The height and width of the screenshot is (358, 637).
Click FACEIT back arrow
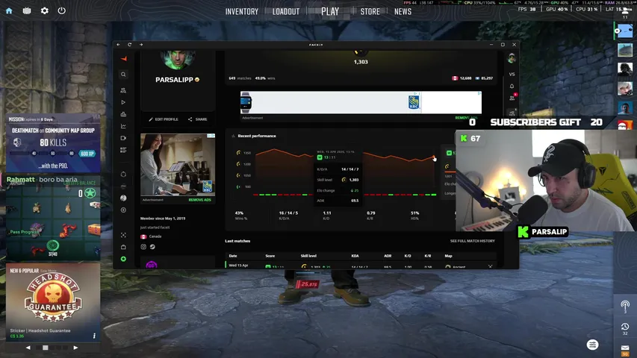[x=118, y=45]
